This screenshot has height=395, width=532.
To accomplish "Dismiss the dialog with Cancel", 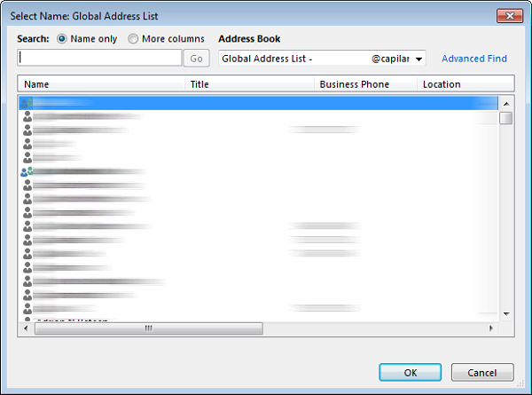I will tap(482, 372).
